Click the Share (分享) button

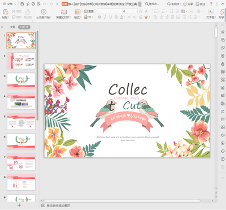(x=188, y=4)
